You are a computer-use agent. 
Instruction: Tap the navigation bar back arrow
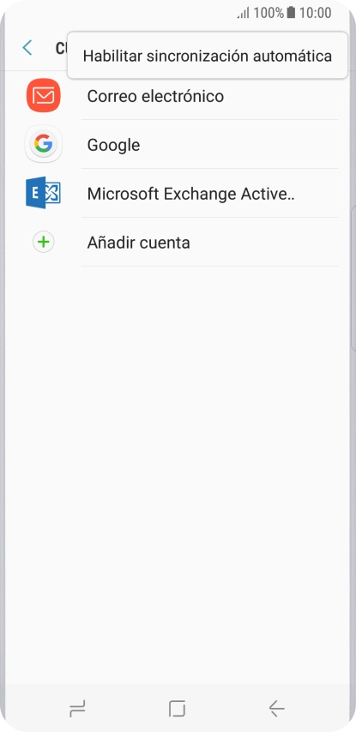coord(276,709)
